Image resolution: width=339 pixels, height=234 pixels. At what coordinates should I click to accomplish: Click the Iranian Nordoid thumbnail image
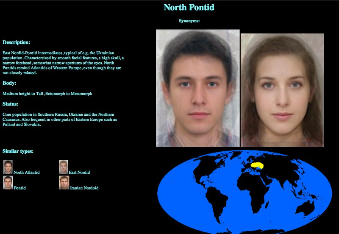pyautogui.click(x=64, y=183)
